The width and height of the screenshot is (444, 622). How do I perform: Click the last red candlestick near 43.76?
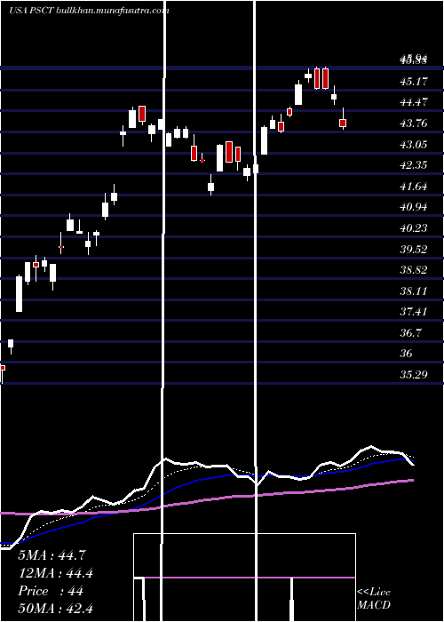(x=343, y=123)
